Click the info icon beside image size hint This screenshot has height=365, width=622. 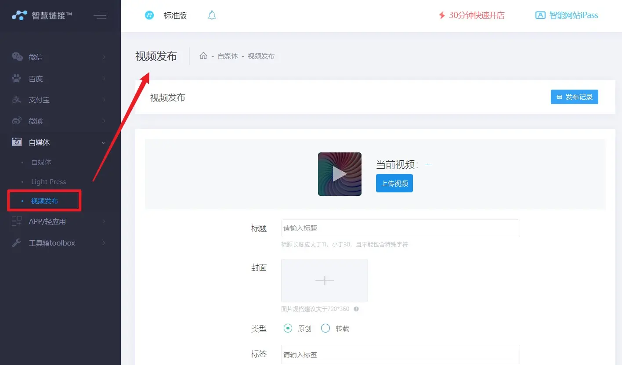pyautogui.click(x=356, y=309)
